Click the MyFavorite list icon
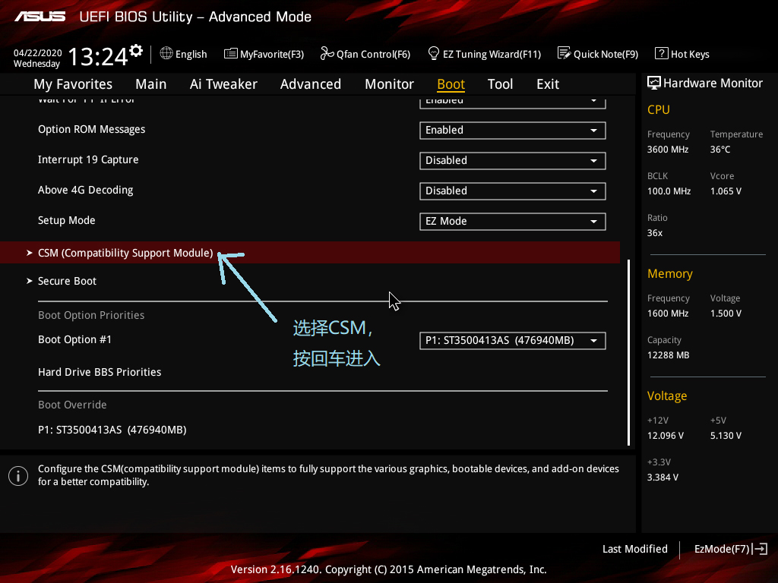This screenshot has height=583, width=778. point(231,54)
